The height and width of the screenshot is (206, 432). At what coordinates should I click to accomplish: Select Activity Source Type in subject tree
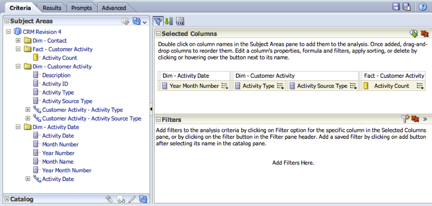click(x=67, y=101)
